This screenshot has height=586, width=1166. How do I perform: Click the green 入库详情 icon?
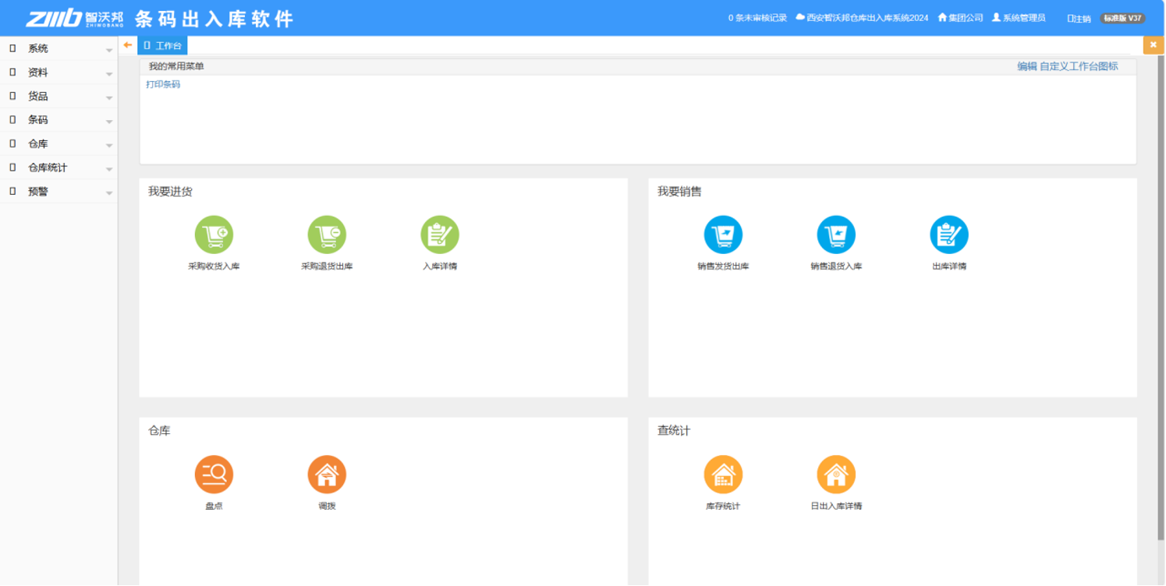point(440,235)
